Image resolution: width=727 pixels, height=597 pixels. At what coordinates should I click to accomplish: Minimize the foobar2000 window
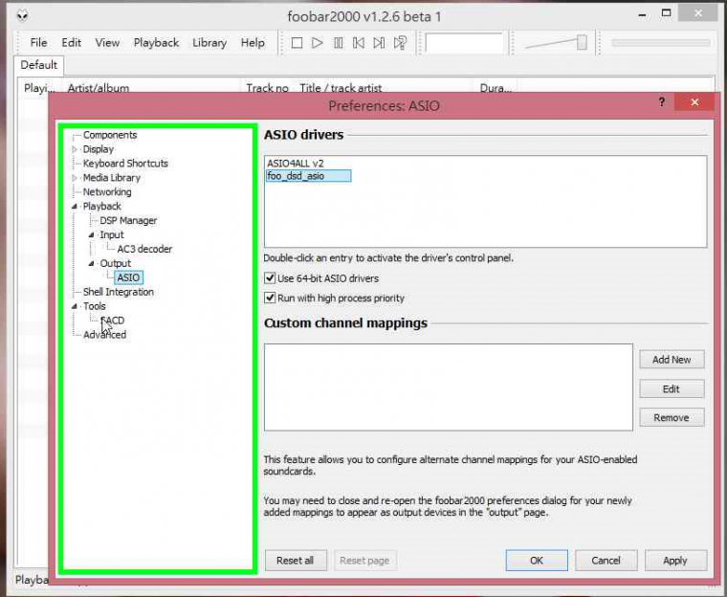click(x=642, y=15)
